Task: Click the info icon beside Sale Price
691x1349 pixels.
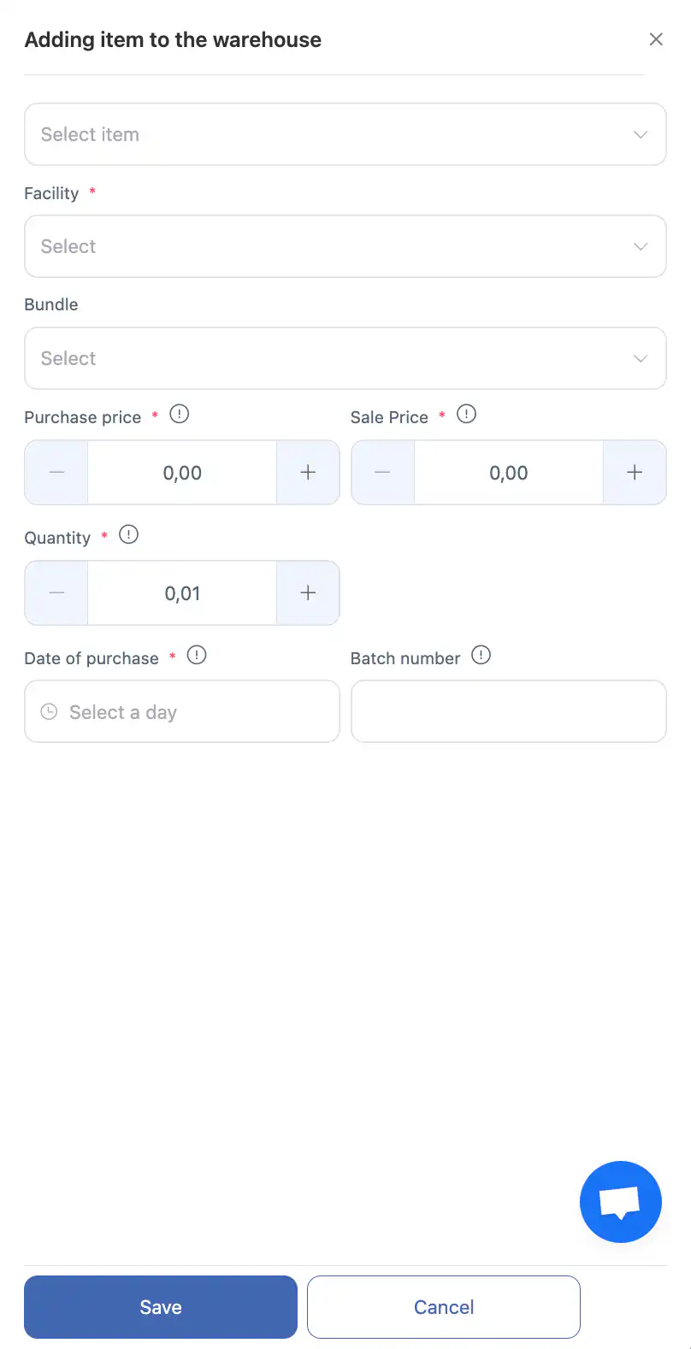Action: click(x=466, y=415)
